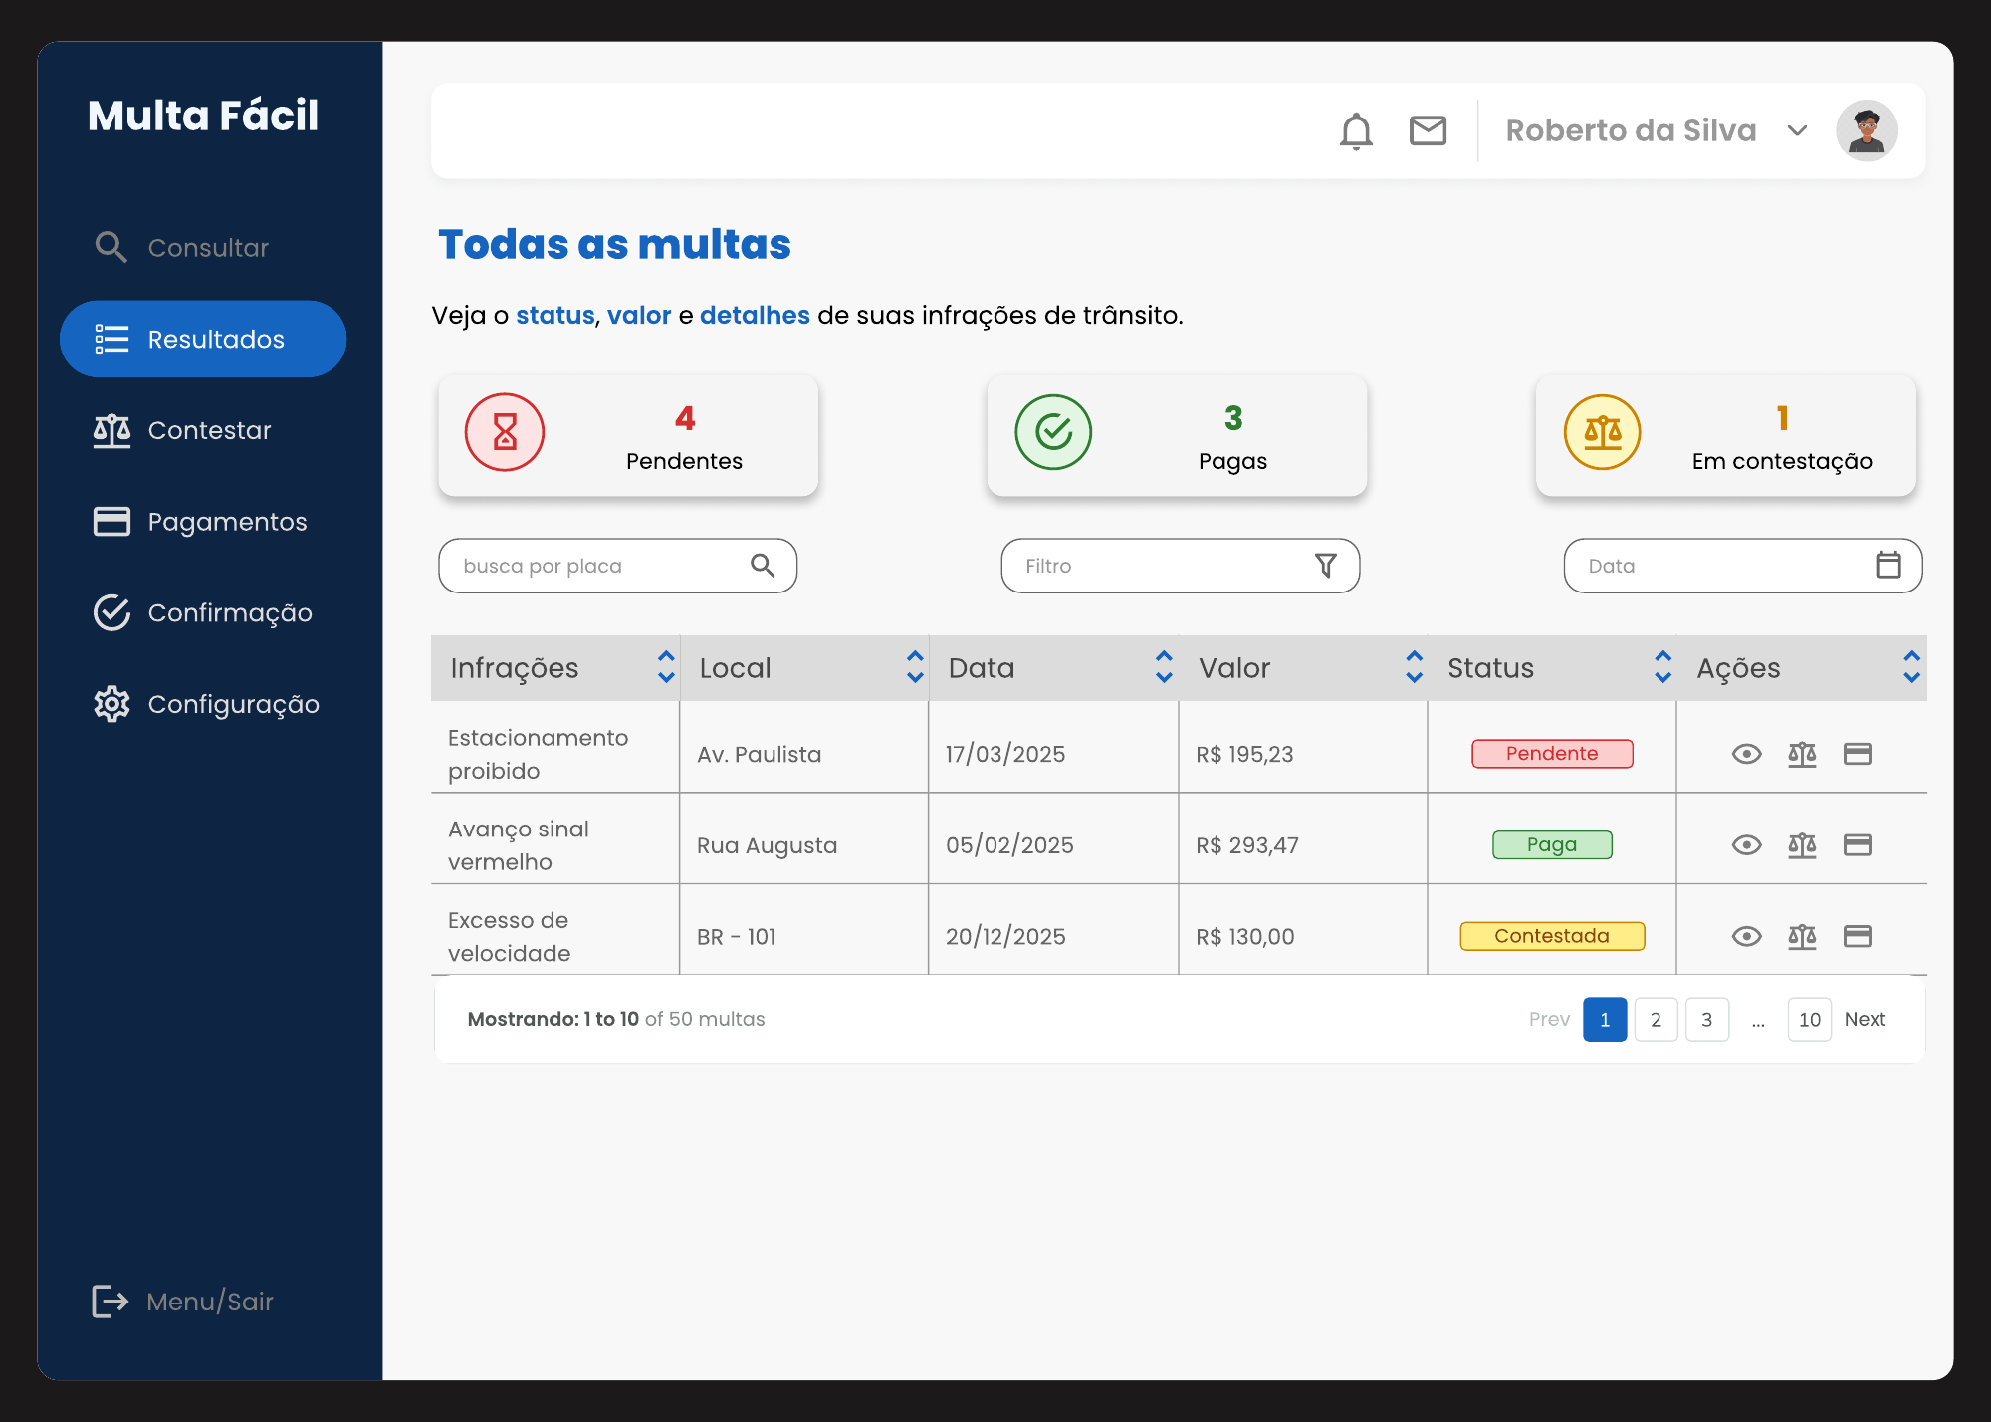Click the Contestada status badge
This screenshot has height=1422, width=1991.
pos(1552,936)
